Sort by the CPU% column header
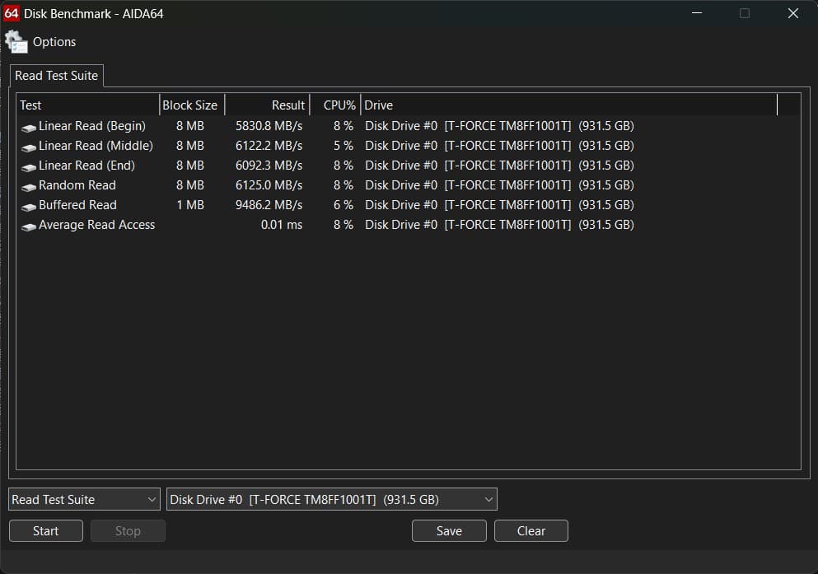The height and width of the screenshot is (574, 818). (335, 105)
